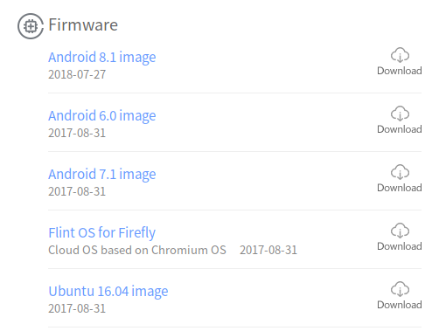
Task: Click the Firmware section heading text
Action: pyautogui.click(x=83, y=24)
